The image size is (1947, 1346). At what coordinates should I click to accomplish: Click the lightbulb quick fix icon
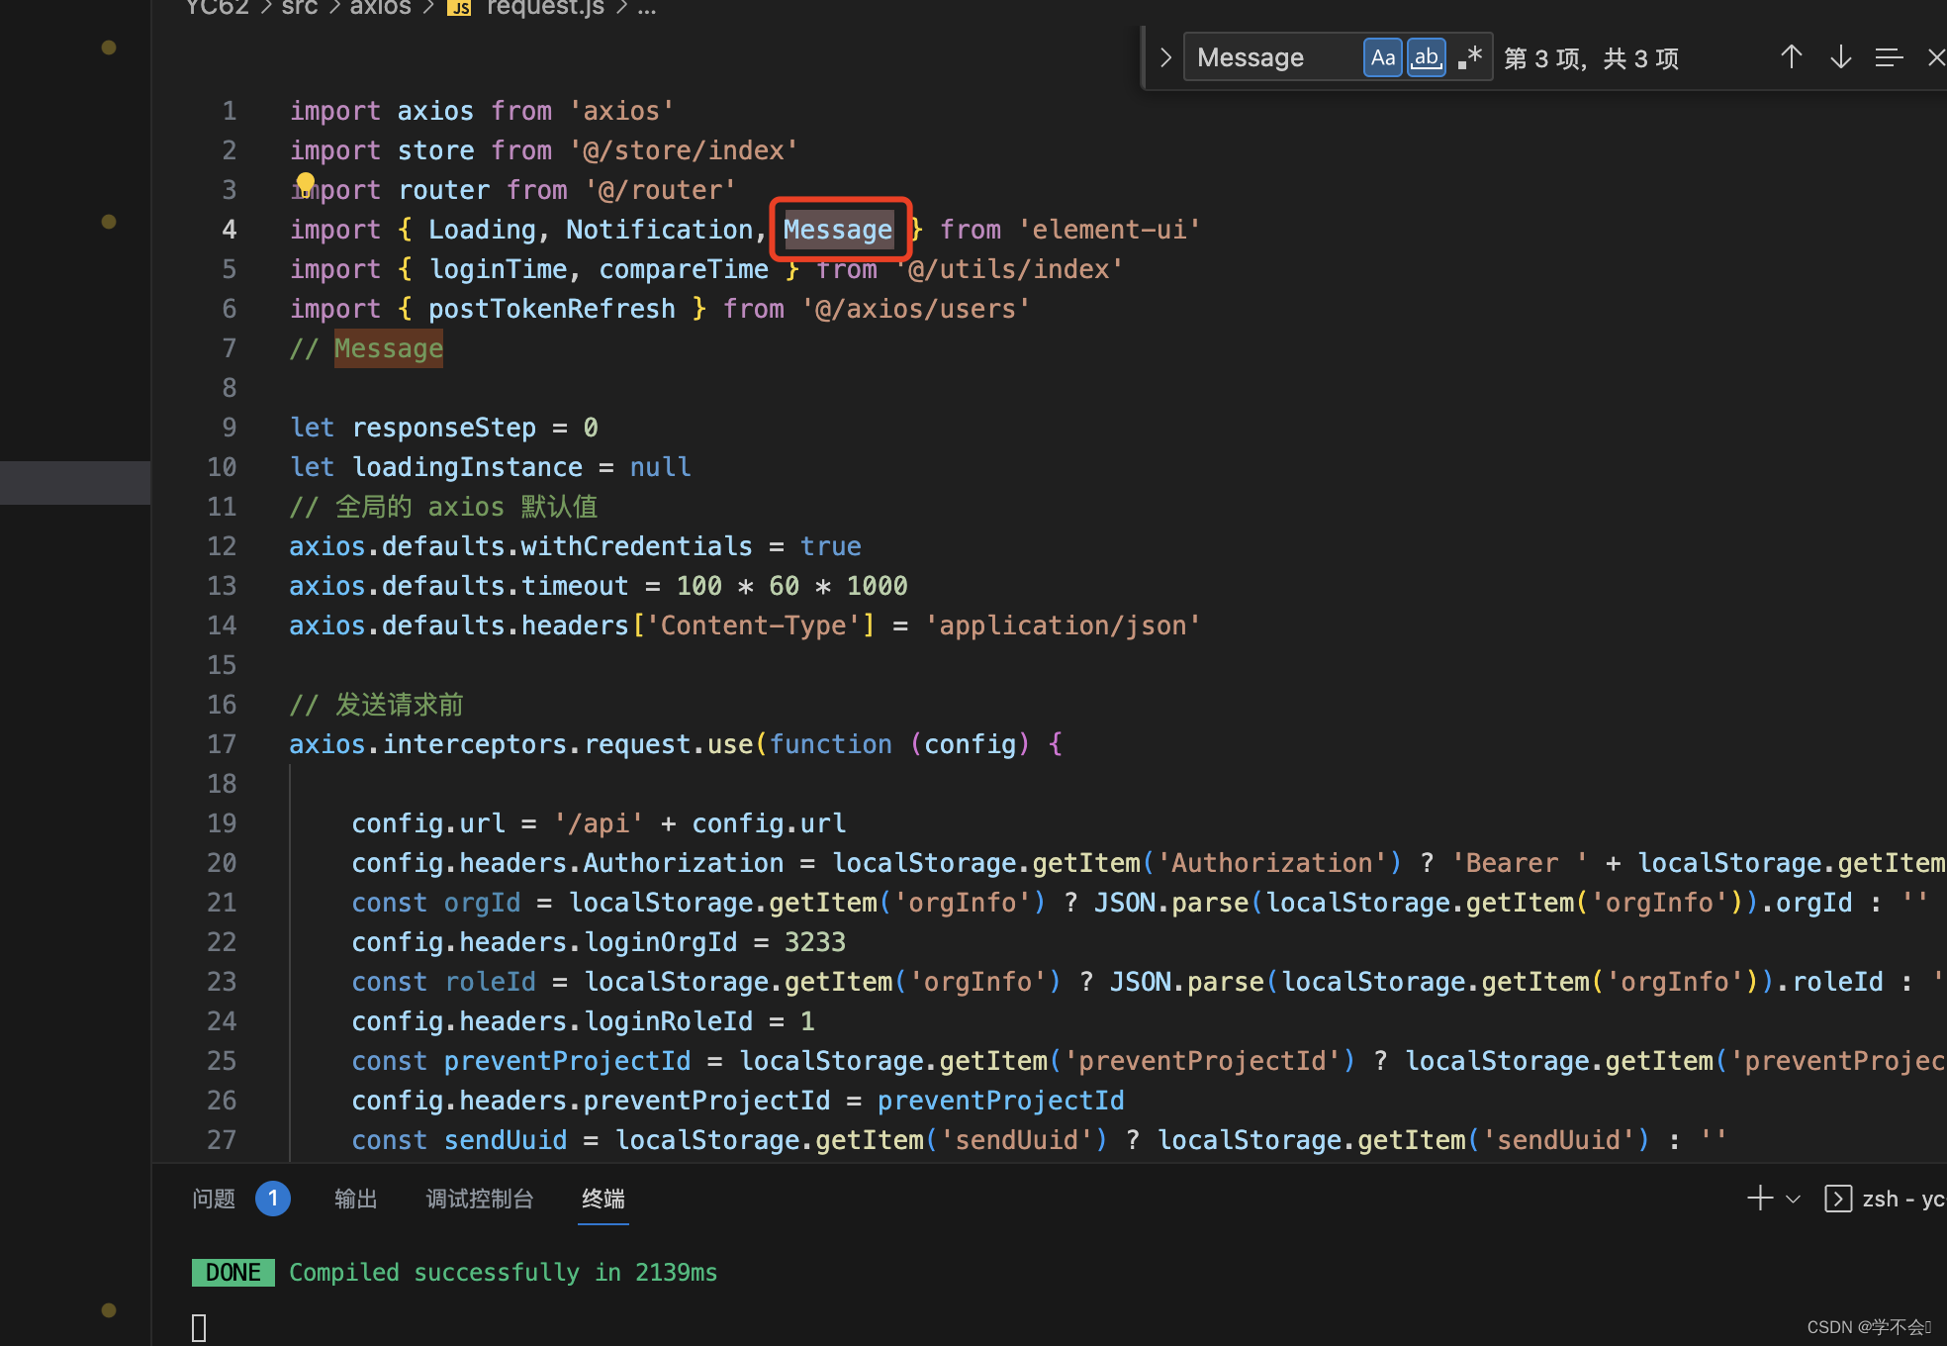pyautogui.click(x=306, y=183)
